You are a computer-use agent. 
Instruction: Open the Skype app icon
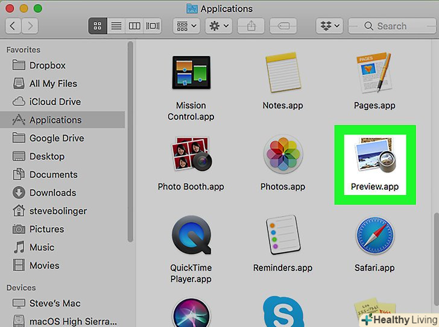(x=283, y=311)
